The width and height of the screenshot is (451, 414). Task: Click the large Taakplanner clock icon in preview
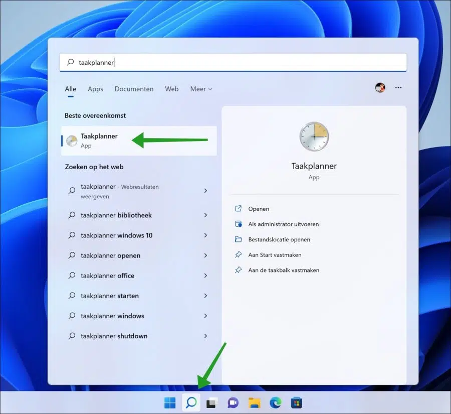point(314,136)
